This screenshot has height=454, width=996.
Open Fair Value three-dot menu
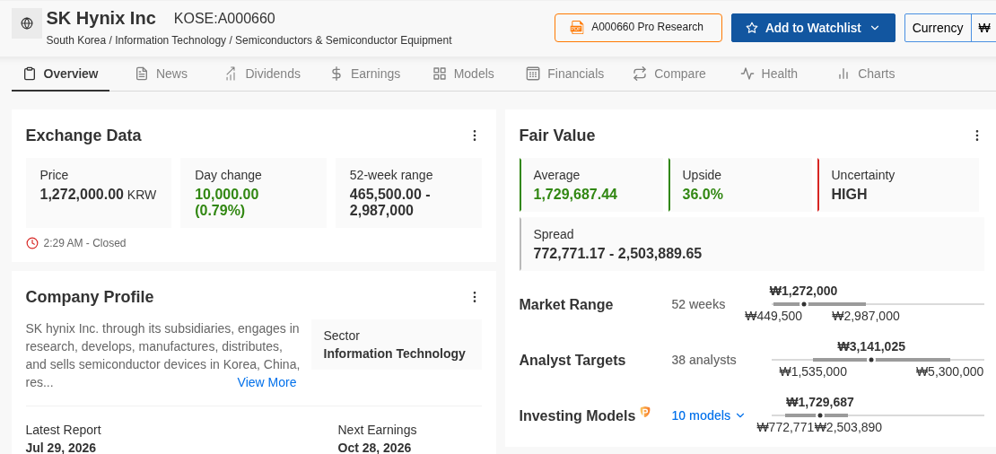point(977,135)
